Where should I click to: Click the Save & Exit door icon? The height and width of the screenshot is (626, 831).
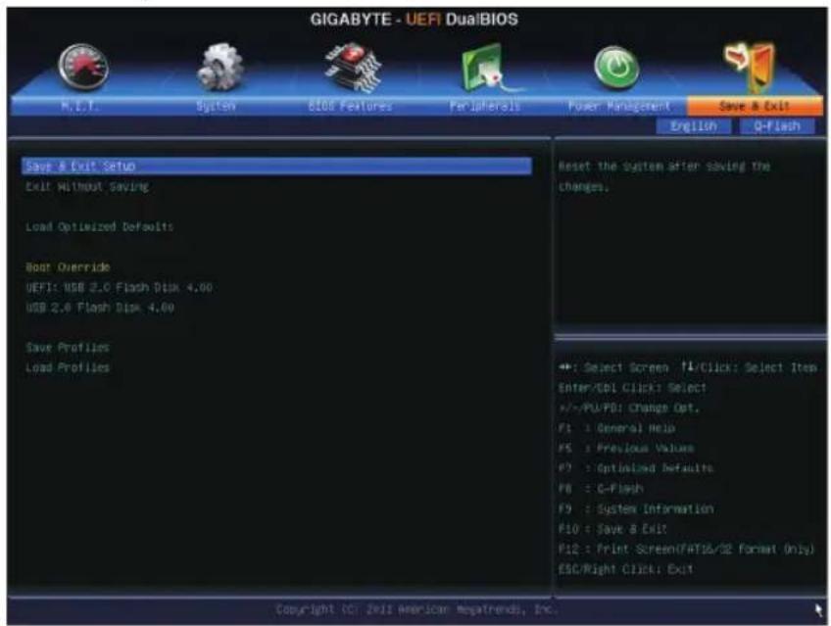click(x=751, y=68)
